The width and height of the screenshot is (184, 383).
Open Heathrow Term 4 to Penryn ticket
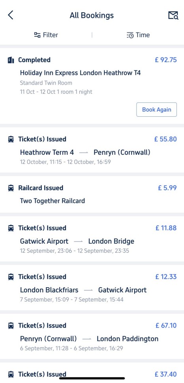[x=92, y=150]
